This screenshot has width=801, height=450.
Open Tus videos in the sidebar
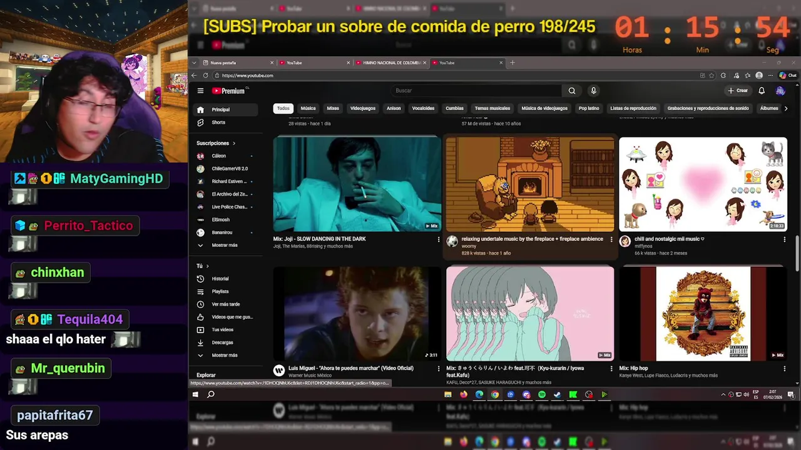(x=227, y=329)
